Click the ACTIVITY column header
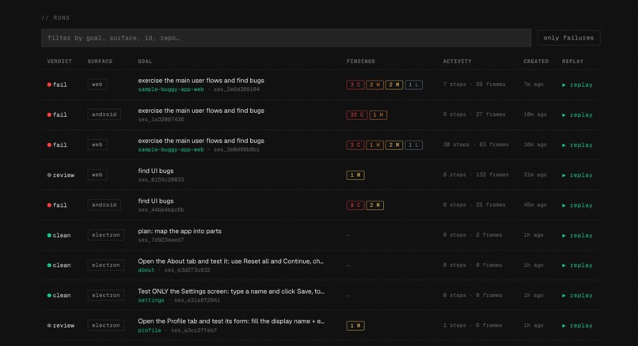The width and height of the screenshot is (638, 346). (x=457, y=62)
